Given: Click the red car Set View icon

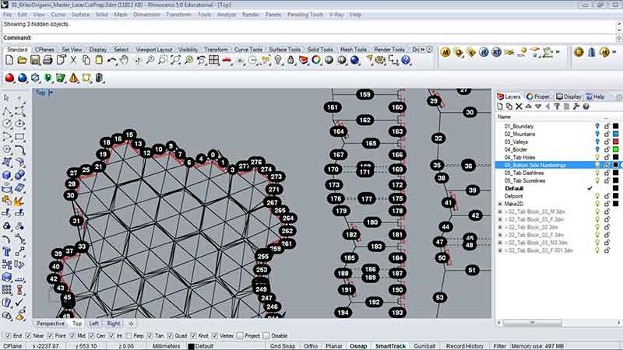Looking at the screenshot, I should coord(227,60).
